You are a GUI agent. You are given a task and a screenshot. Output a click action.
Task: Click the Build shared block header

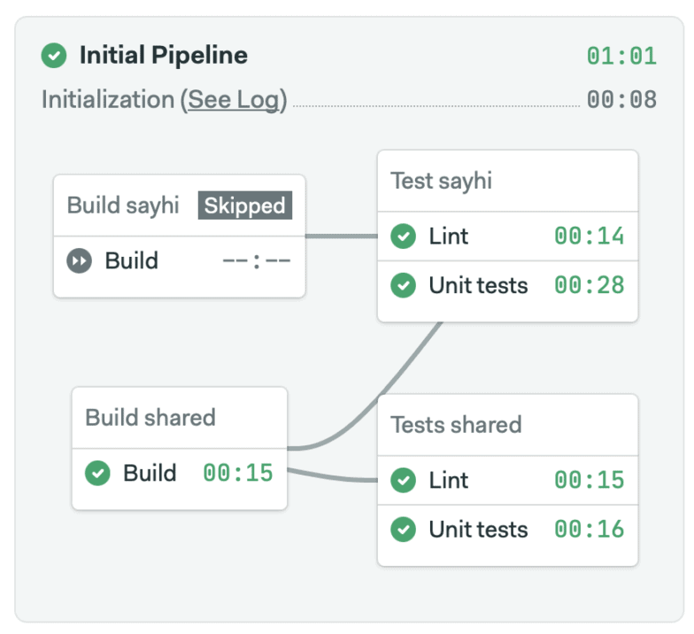coord(150,418)
